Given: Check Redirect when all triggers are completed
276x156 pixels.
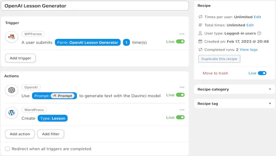Looking at the screenshot, I should pyautogui.click(x=7, y=149).
